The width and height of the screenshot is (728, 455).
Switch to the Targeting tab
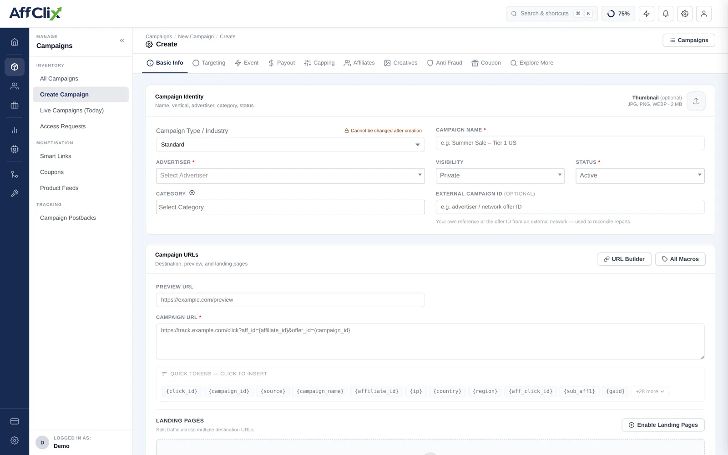tap(209, 63)
